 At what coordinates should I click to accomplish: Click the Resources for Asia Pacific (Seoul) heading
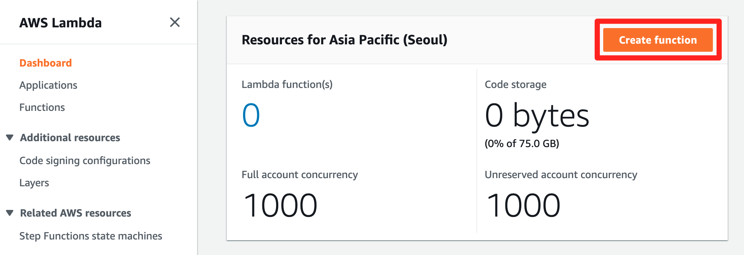(x=345, y=40)
